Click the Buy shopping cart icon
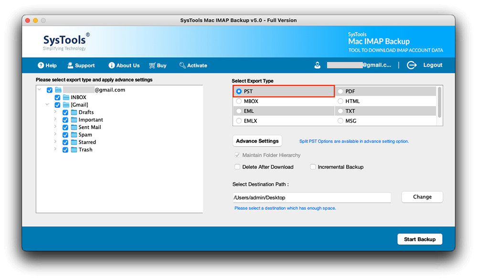The image size is (477, 280). point(152,65)
